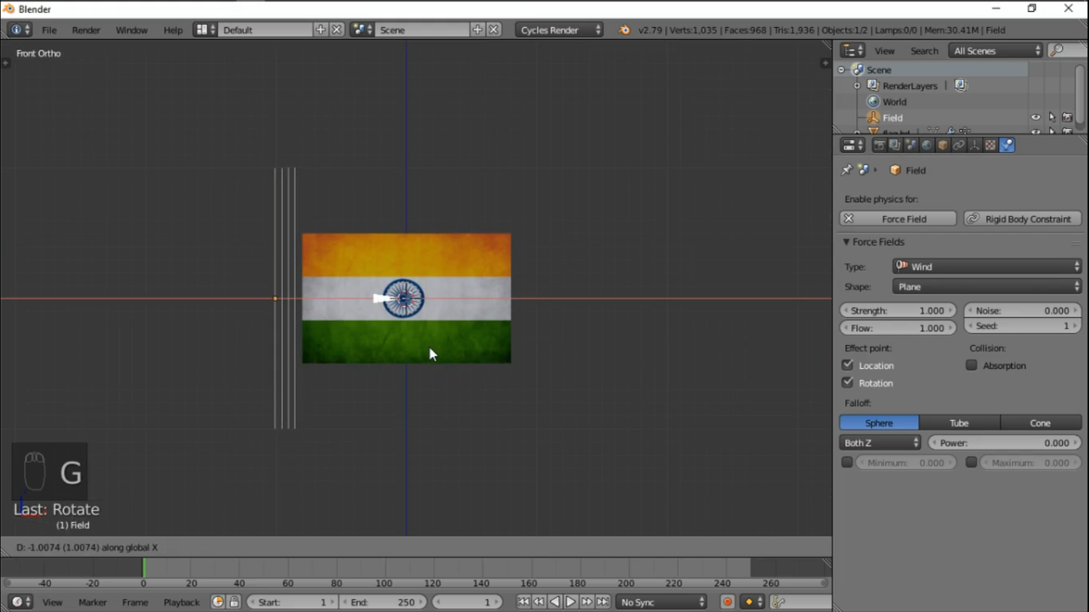Click the pin icon in properties header
The width and height of the screenshot is (1089, 612).
(x=847, y=170)
